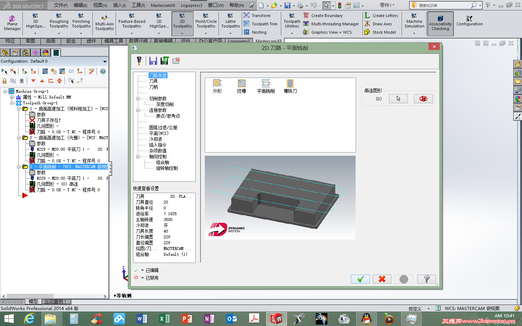The height and width of the screenshot is (326, 522).
Task: Click the toggle toolpath display waves icon
Action: click(x=13, y=81)
